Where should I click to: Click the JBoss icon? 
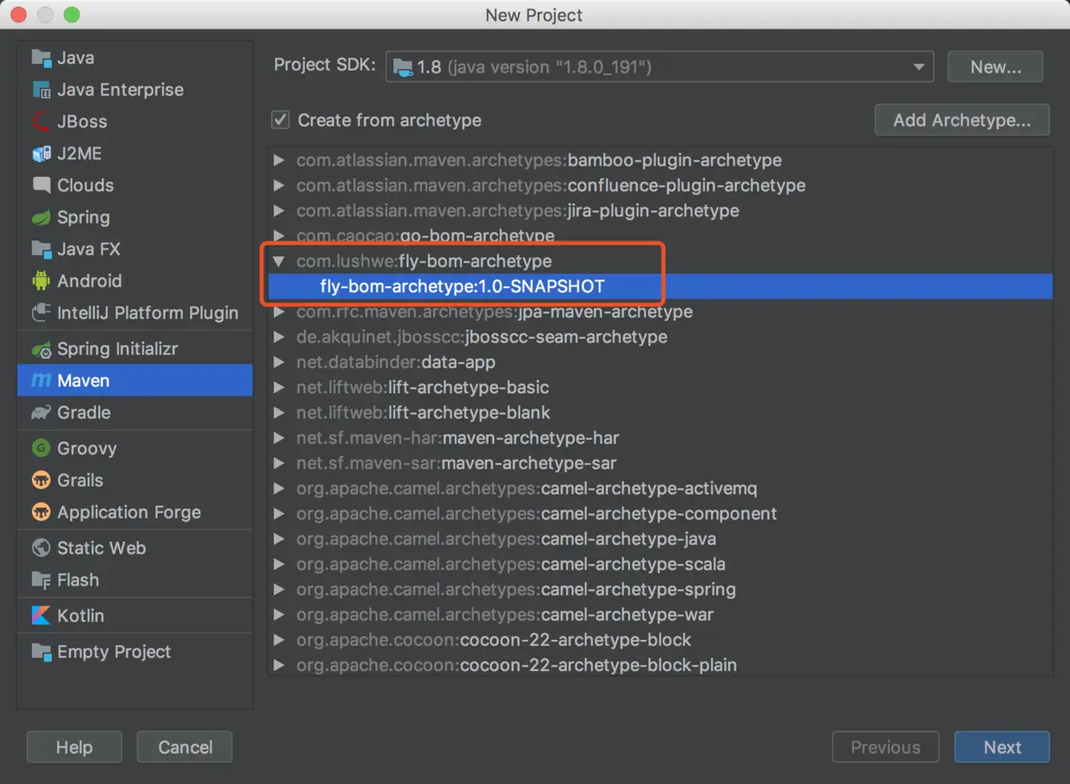click(41, 122)
